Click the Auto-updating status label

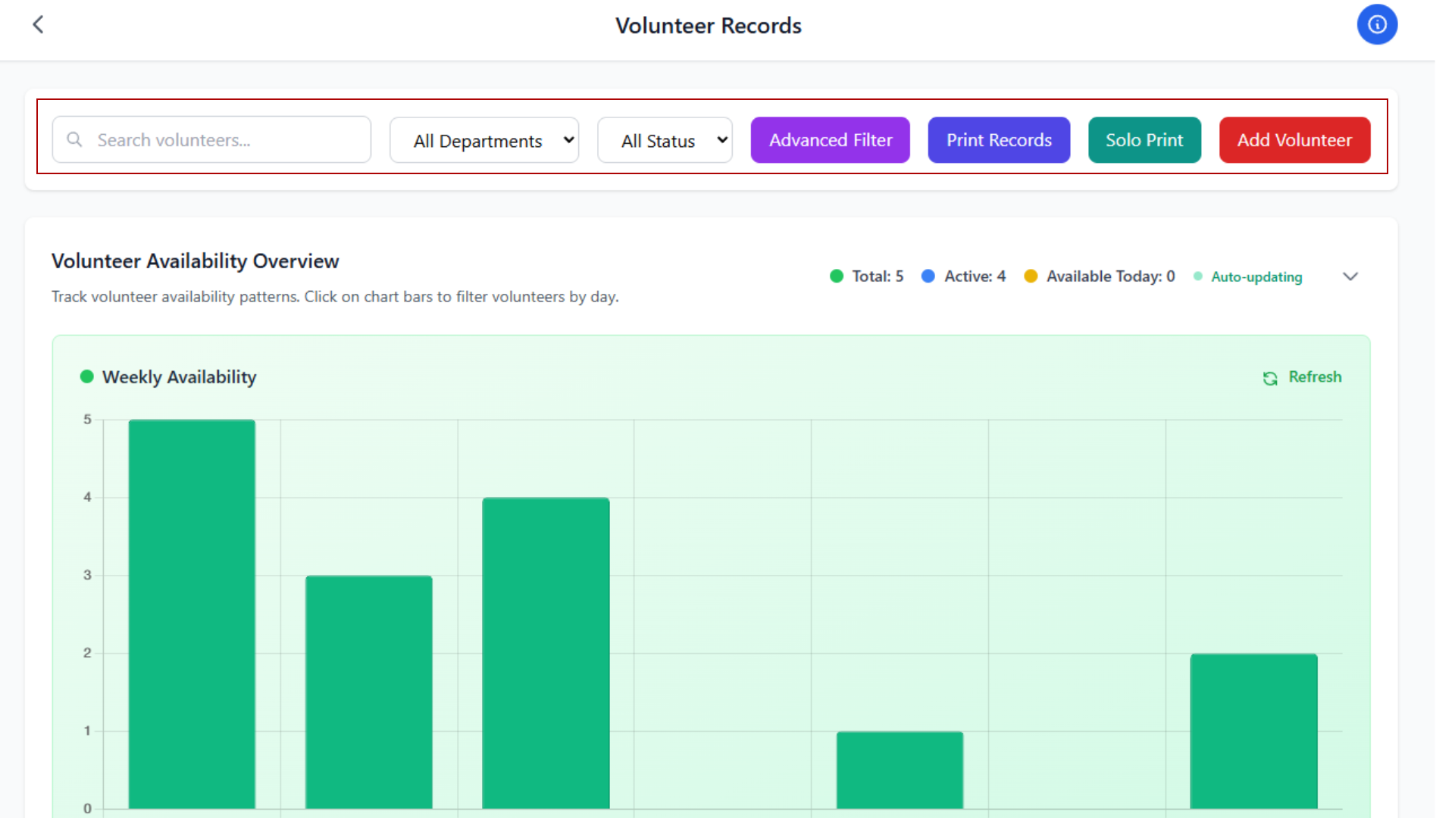tap(1256, 277)
